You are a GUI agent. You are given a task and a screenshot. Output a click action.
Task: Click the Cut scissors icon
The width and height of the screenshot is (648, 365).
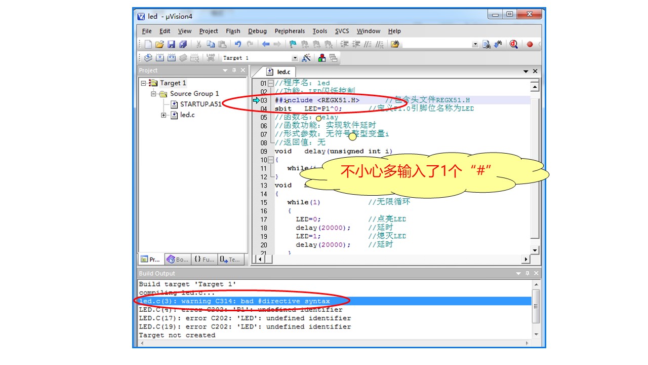pyautogui.click(x=199, y=45)
